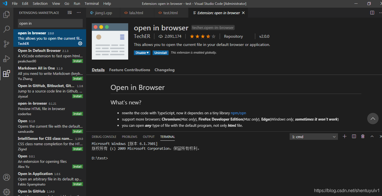Maximize the panel with the chevron-up control
The image size is (382, 196).
coord(372,136)
